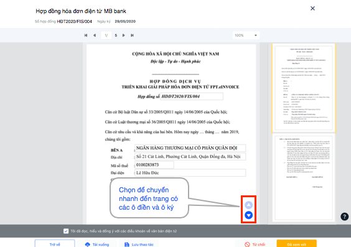This screenshot has height=247, width=351.
Task: Click title Hợp đồng hóa đơn điện tử MB bank
Action: point(81,11)
